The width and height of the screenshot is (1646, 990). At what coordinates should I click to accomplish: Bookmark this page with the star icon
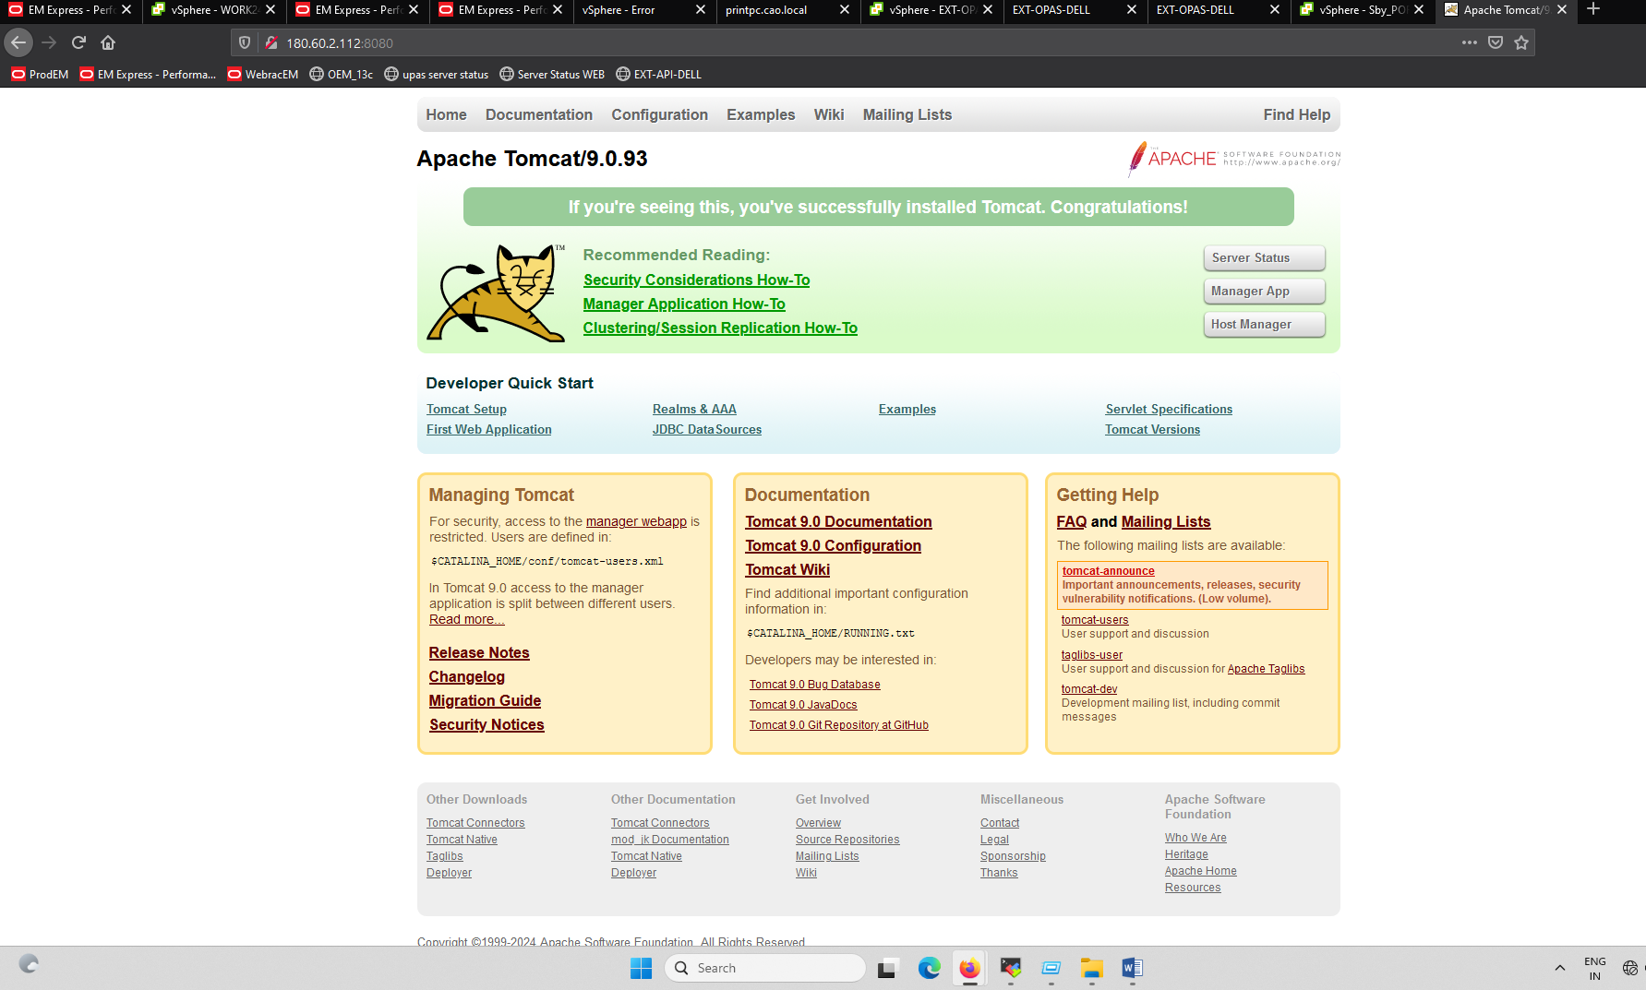(x=1521, y=42)
